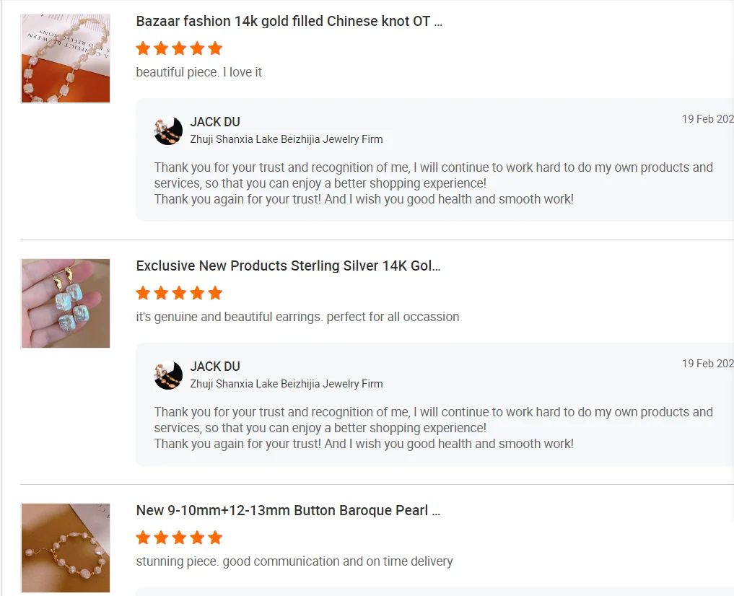The width and height of the screenshot is (734, 596).
Task: Click JACK DU avatar in the necklace review reply
Action: click(168, 131)
